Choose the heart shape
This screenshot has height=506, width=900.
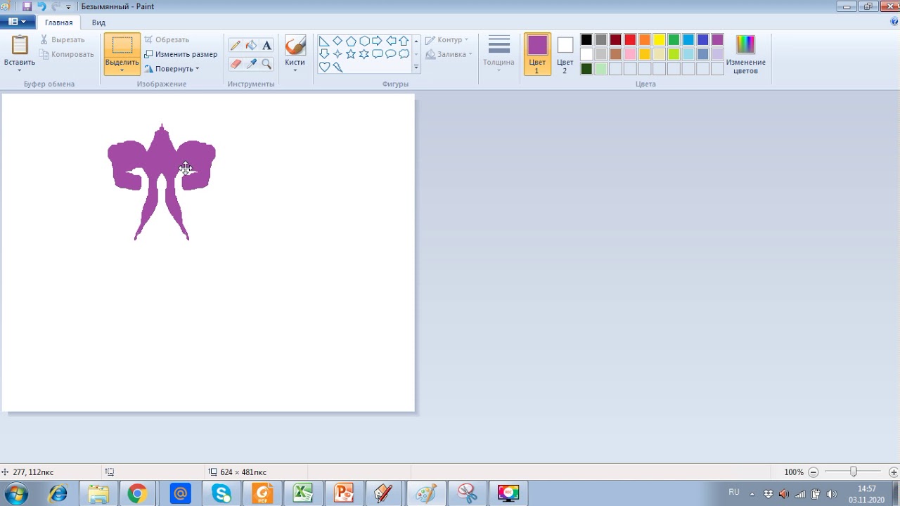coord(324,67)
